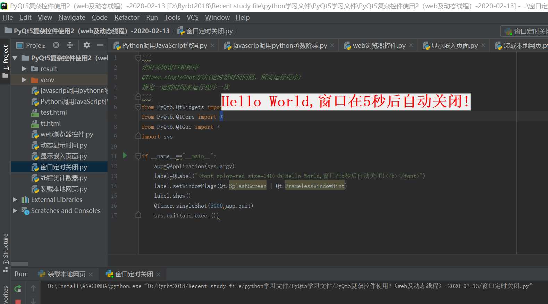Viewport: 548px width, 304px height.
Task: Click the Hello World splash label
Action: 346,102
